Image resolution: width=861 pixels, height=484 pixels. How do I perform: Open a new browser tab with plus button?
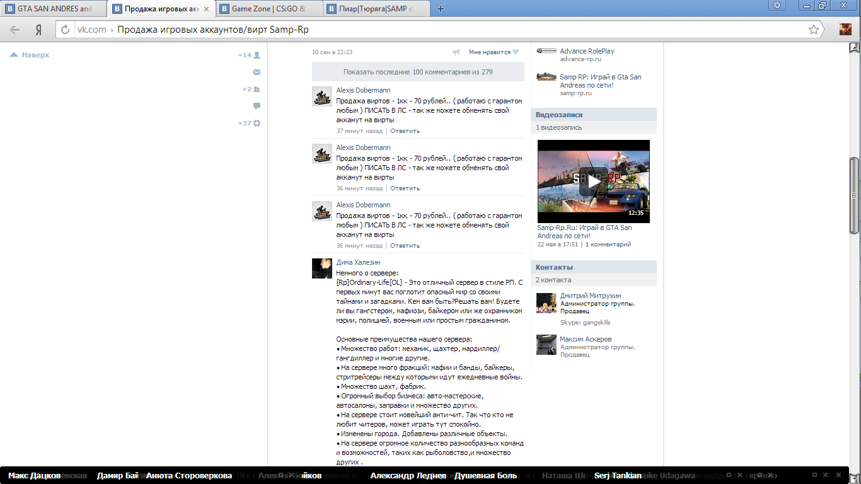(441, 9)
